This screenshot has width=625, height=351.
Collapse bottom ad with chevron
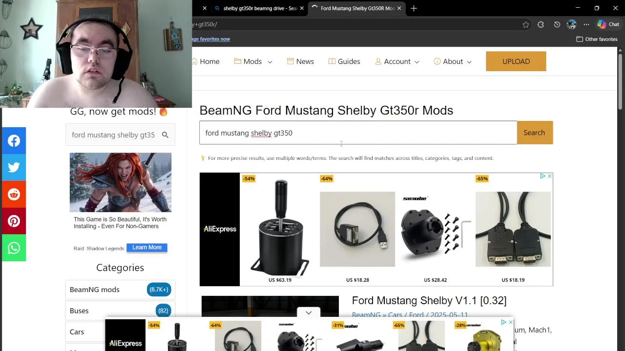309,312
